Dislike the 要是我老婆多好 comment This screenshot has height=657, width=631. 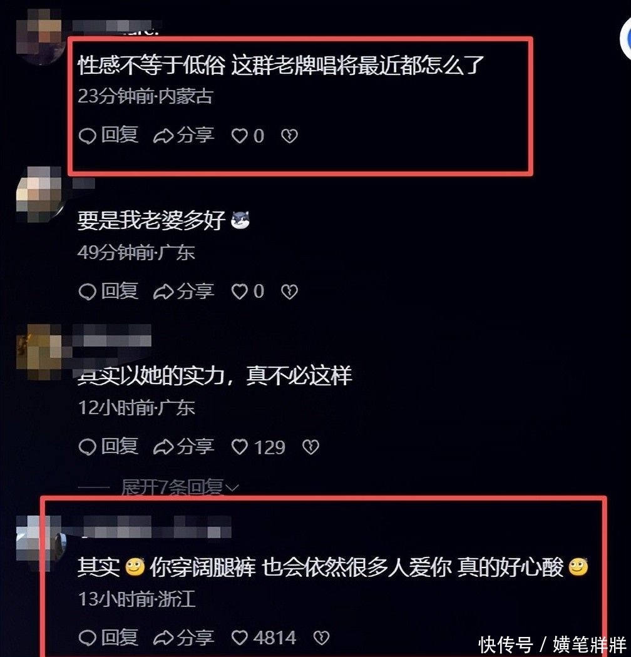pos(289,292)
